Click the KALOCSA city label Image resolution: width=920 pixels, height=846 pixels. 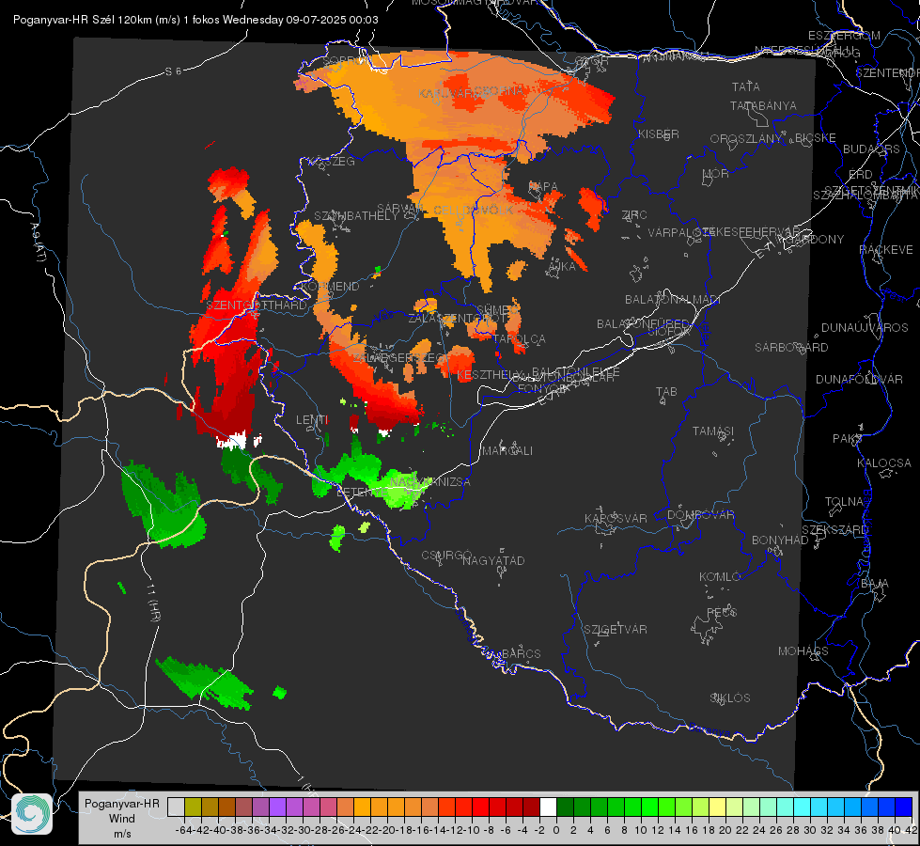pos(884,463)
